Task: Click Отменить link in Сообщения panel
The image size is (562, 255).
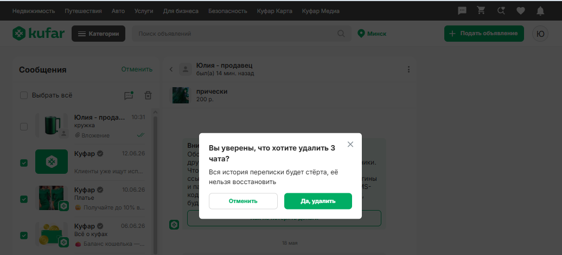Action: point(137,69)
